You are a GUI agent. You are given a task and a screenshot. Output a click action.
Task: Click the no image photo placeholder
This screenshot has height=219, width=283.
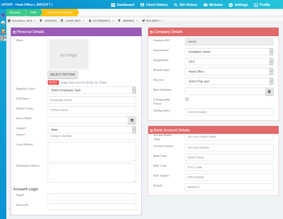click(x=69, y=54)
